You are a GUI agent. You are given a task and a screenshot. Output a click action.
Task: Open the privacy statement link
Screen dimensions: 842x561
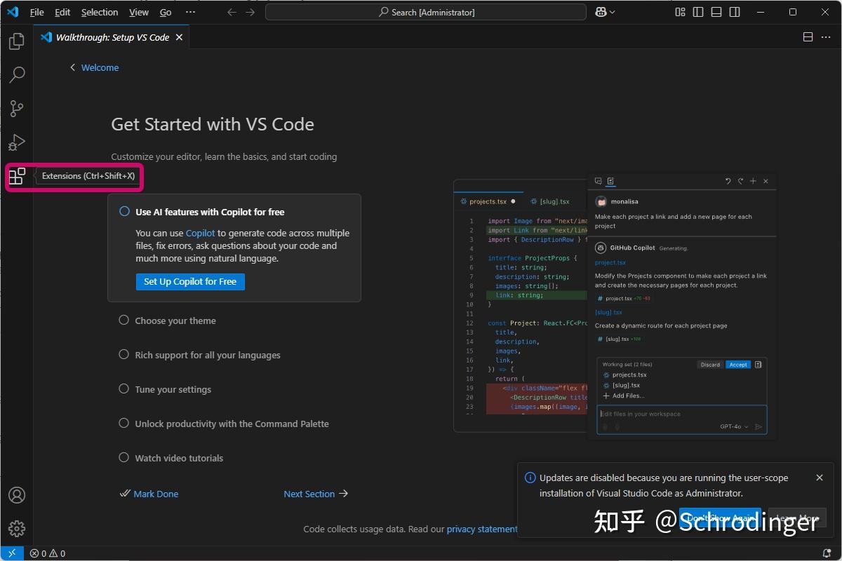point(482,529)
